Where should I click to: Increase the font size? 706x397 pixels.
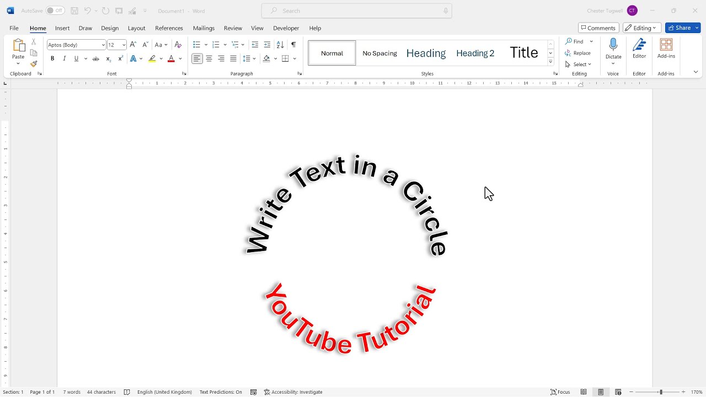(x=133, y=45)
